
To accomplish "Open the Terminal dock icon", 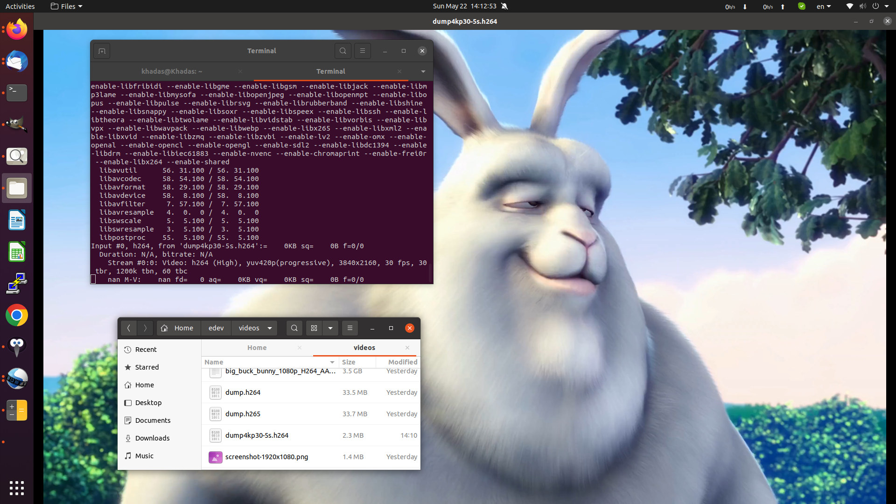I will (17, 93).
